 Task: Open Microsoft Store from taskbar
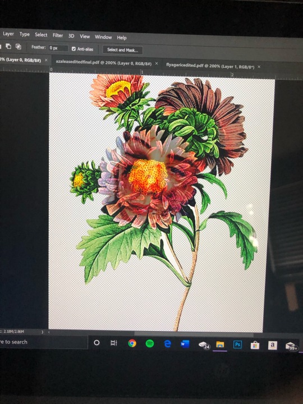(255, 345)
